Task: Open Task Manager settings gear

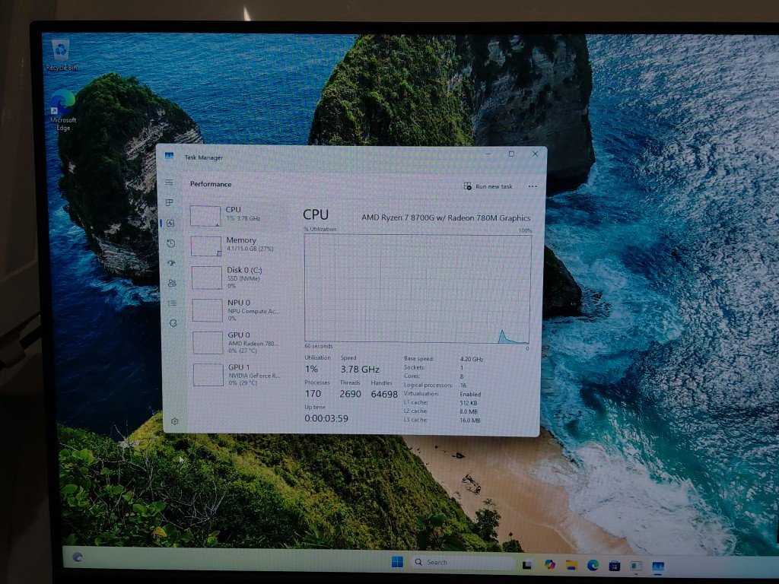Action: (x=174, y=421)
